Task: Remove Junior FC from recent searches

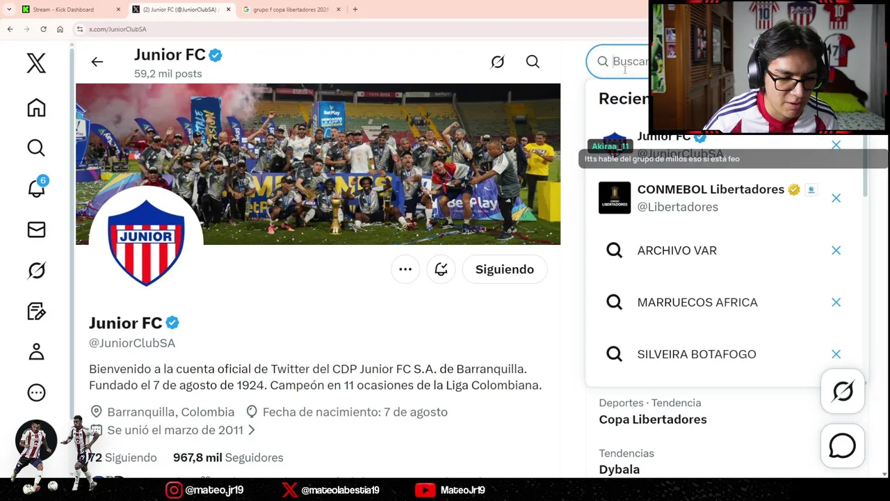Action: (x=836, y=145)
